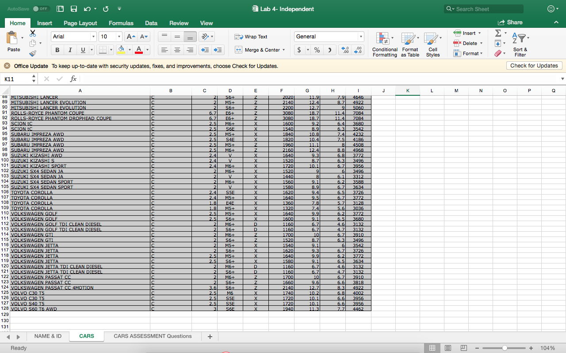Apply Percent Style using the % icon
The height and width of the screenshot is (353, 566).
click(x=317, y=50)
